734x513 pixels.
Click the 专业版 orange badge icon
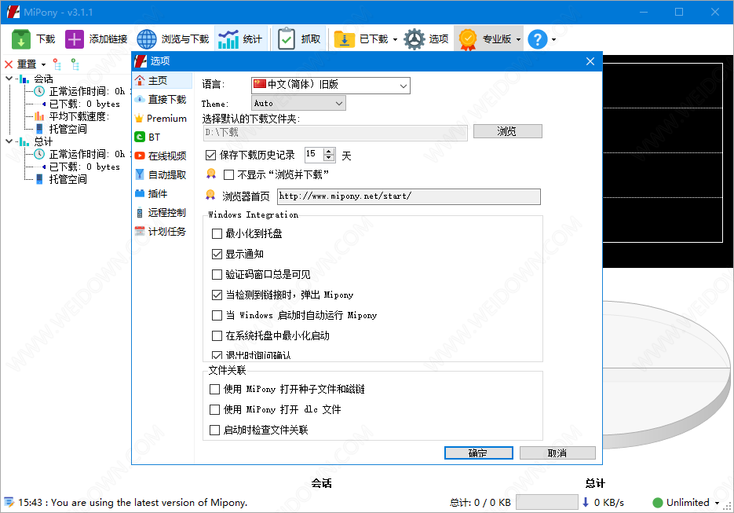click(x=468, y=39)
